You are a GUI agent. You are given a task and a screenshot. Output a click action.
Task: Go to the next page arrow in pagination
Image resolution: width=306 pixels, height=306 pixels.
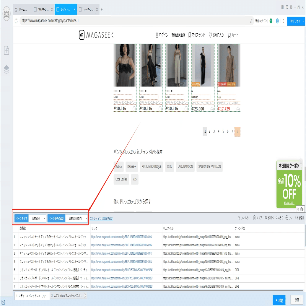point(237,131)
